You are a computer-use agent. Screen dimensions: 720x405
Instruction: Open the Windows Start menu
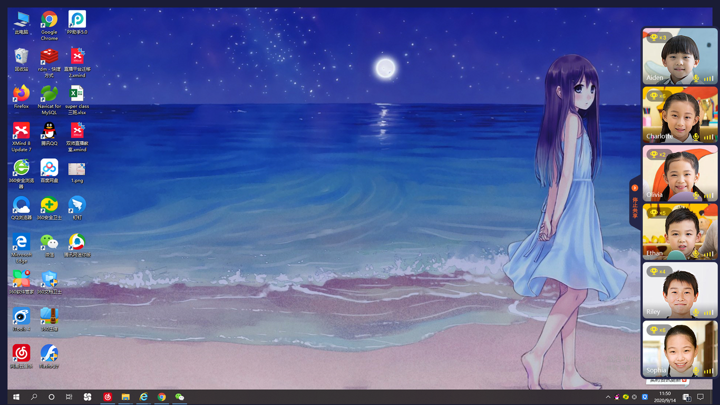16,397
